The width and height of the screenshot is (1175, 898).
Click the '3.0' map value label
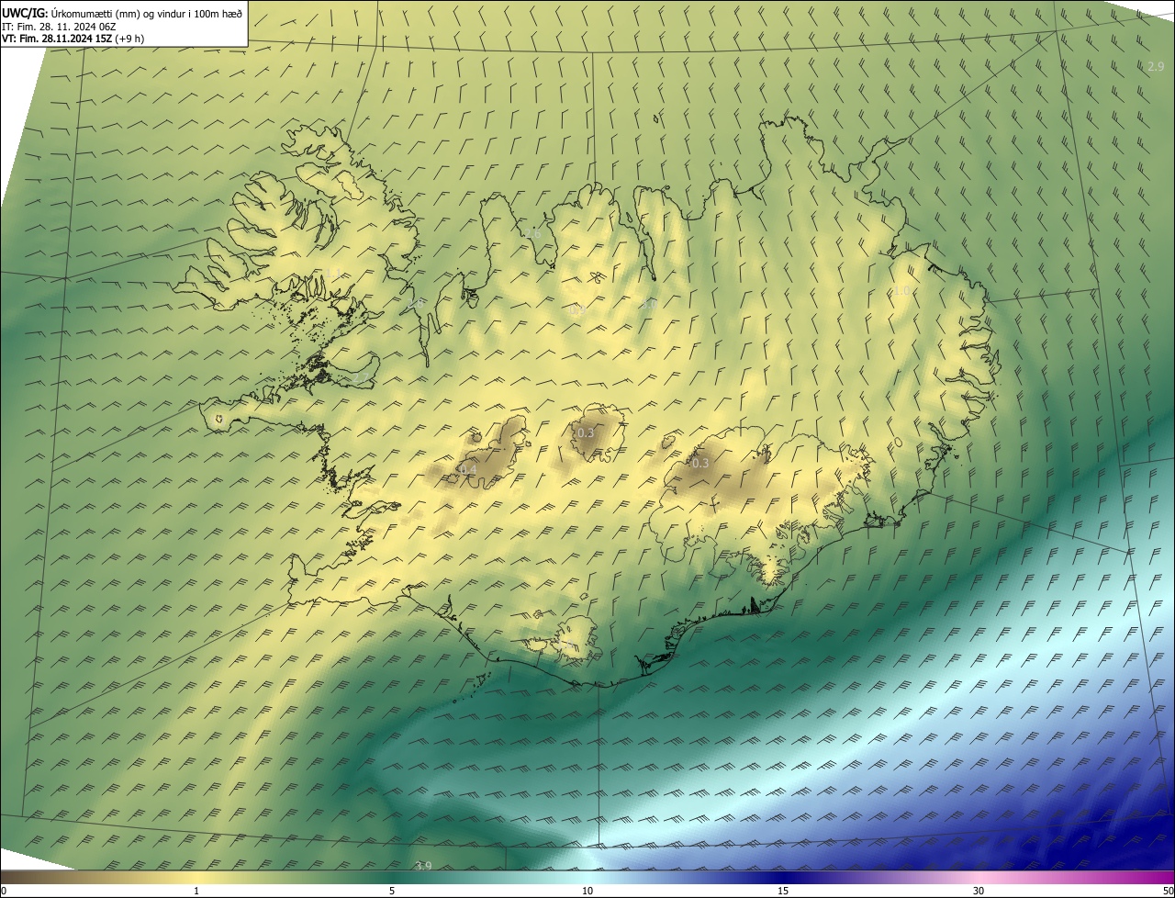point(648,304)
